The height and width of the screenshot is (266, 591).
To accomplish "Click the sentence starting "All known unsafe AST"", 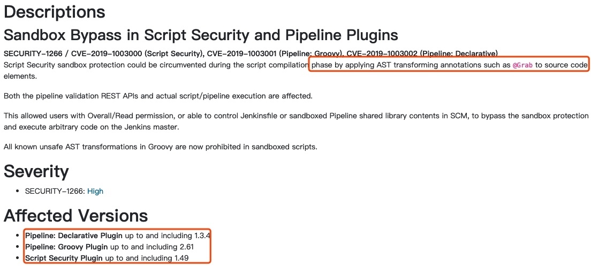I will [161, 146].
